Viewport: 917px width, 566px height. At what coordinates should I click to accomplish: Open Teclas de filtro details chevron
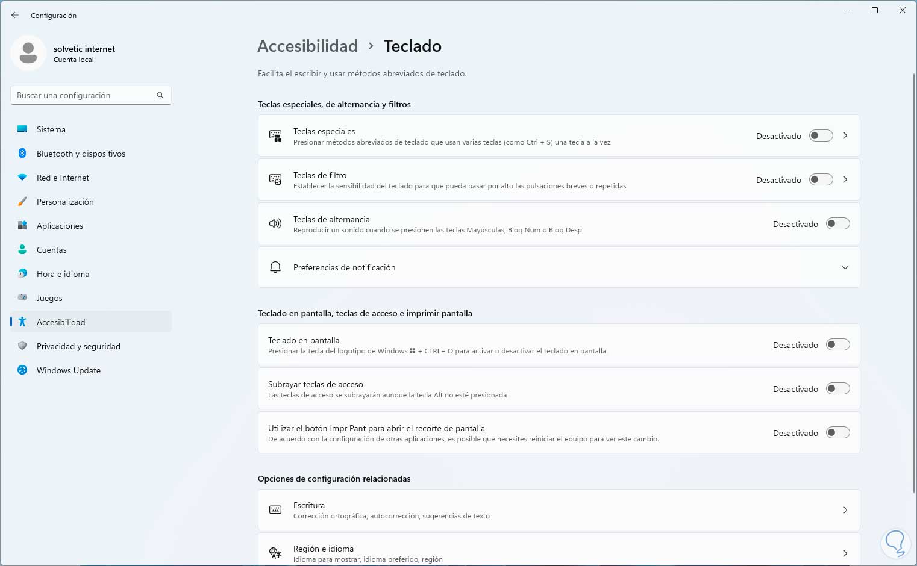click(845, 180)
